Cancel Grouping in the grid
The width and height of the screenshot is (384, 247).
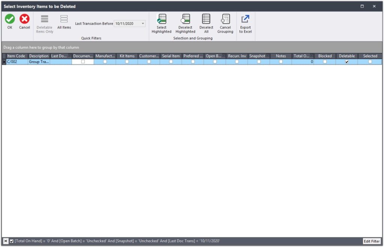tap(225, 19)
